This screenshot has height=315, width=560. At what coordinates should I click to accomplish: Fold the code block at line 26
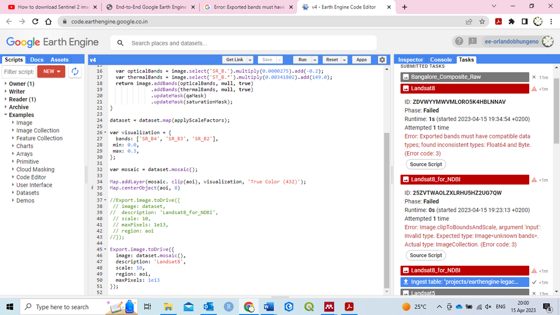coord(105,132)
